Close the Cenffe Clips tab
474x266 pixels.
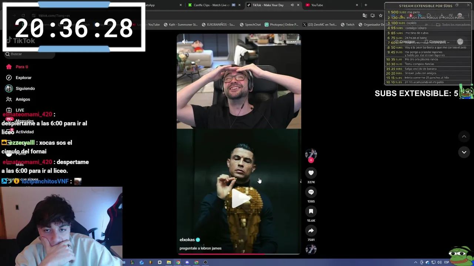tap(239, 5)
